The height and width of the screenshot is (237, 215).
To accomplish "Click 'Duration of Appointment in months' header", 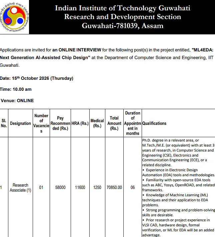I will click(133, 123).
